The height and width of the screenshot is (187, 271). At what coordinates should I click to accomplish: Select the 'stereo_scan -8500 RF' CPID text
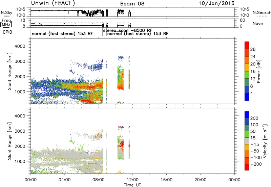(128, 30)
